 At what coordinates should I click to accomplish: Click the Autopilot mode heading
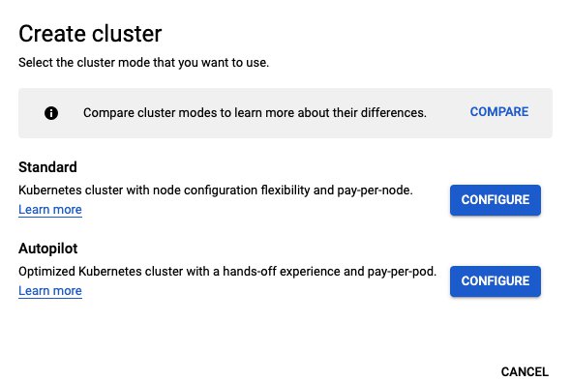click(x=48, y=249)
